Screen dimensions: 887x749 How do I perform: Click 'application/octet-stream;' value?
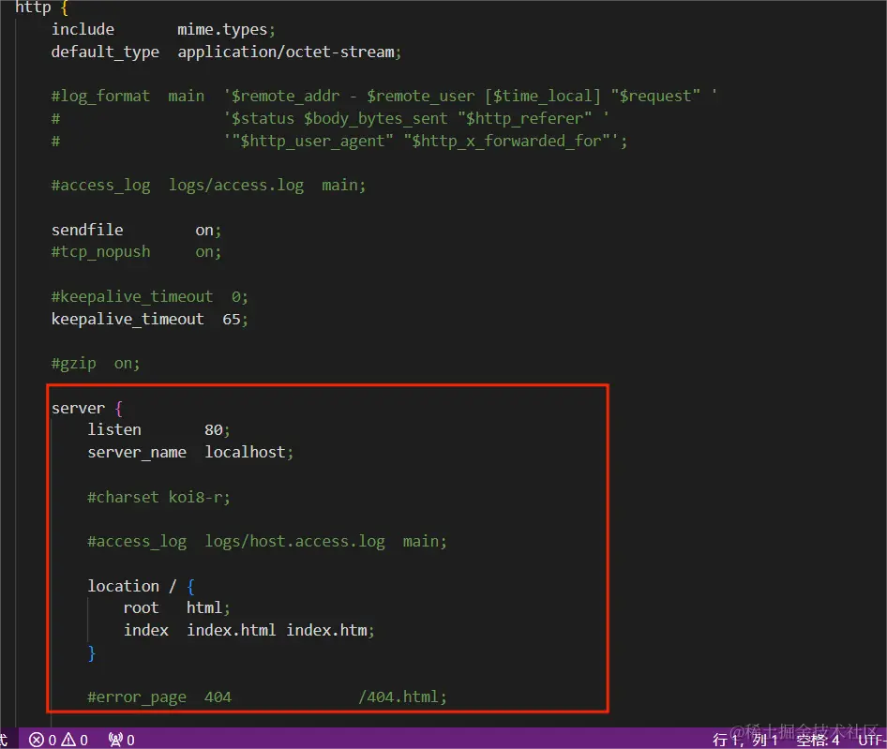point(290,52)
